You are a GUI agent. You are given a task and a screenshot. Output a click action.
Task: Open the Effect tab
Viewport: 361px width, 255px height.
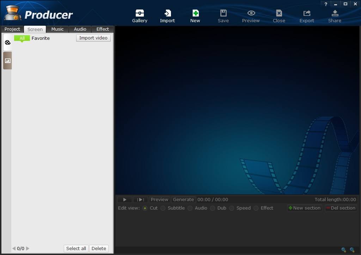point(102,29)
